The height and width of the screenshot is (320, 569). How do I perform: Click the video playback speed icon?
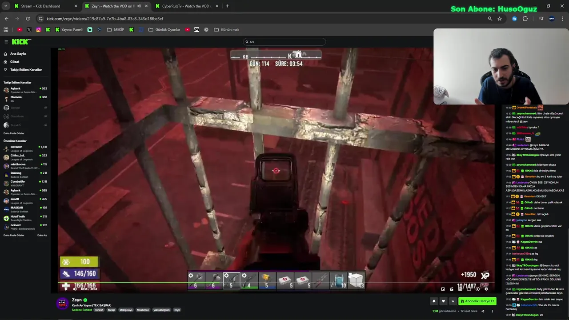point(477,289)
